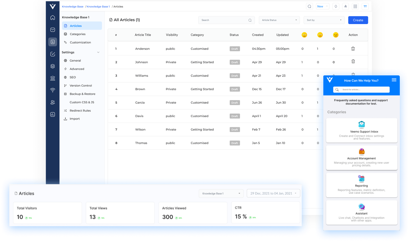The height and width of the screenshot is (241, 409).
Task: Select Articles in the side menu
Action: point(82,26)
